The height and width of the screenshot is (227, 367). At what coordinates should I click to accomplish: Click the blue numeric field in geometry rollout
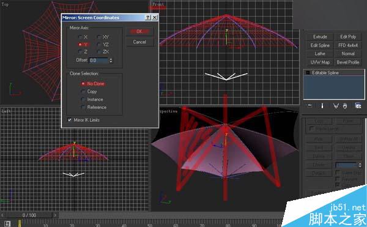click(347, 165)
